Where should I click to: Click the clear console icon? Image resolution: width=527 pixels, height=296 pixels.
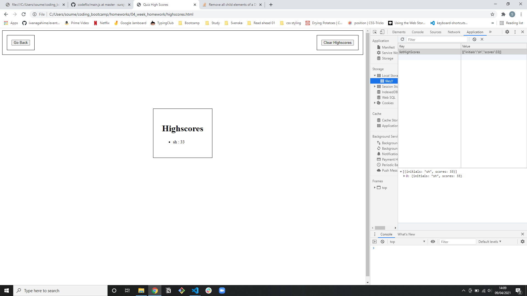click(382, 242)
